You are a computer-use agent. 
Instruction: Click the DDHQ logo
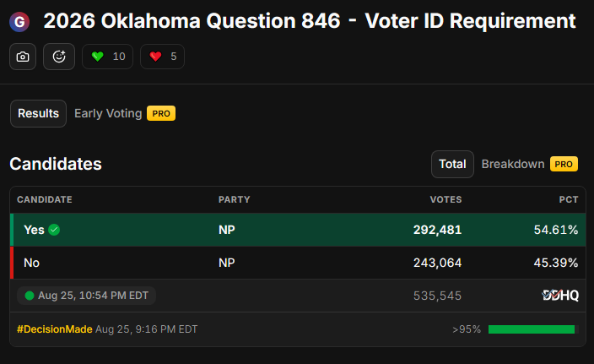pyautogui.click(x=560, y=295)
